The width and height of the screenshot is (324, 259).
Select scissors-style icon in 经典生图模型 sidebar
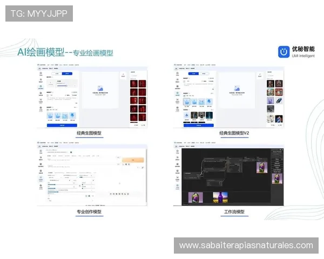(40, 100)
